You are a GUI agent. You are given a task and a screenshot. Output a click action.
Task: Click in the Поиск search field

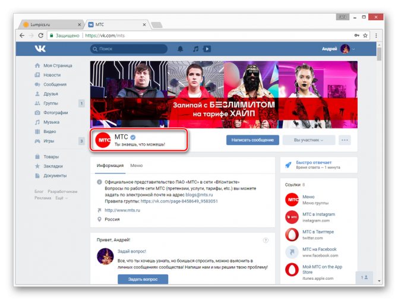(129, 49)
